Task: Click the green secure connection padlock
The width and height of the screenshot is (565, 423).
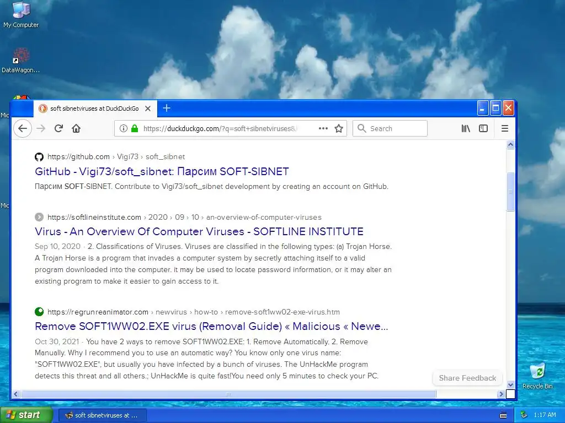Action: 135,128
